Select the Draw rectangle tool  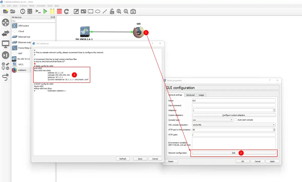tap(91, 11)
